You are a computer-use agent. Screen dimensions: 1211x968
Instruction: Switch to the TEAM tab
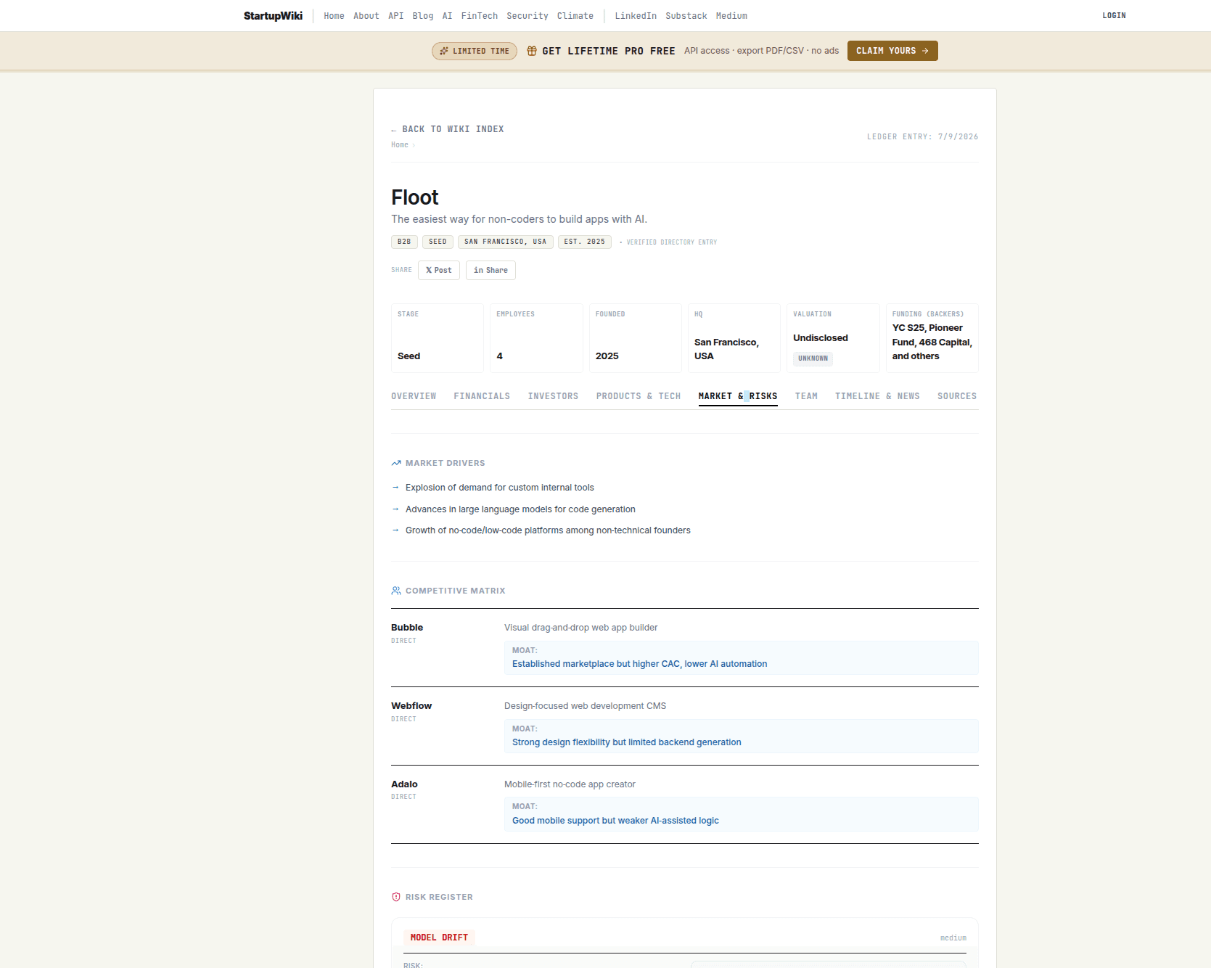806,396
